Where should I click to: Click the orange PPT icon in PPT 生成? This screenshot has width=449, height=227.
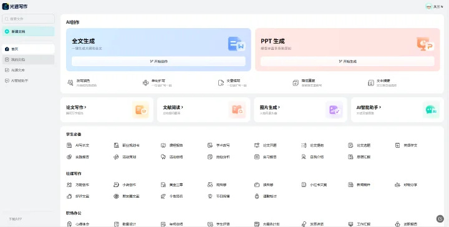tap(425, 44)
